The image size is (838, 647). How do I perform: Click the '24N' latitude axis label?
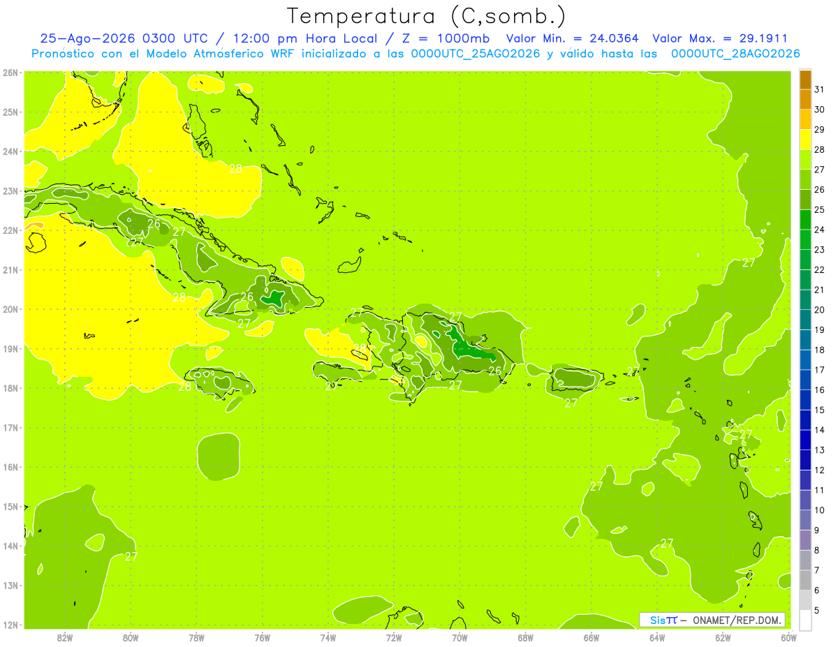coord(10,151)
